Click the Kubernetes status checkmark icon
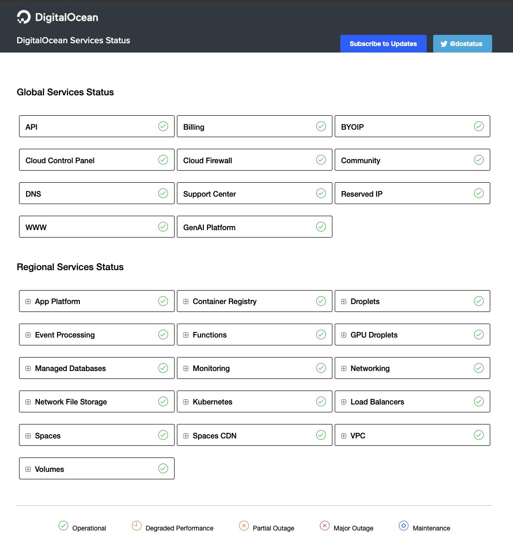The width and height of the screenshot is (513, 550). (321, 402)
